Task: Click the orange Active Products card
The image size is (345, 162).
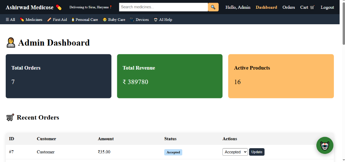Action: (281, 76)
